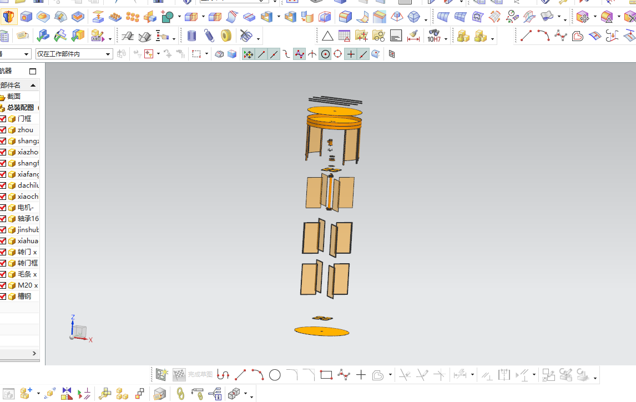Uncheck the 门框 component checkbox
This screenshot has width=636, height=402.
(3, 119)
